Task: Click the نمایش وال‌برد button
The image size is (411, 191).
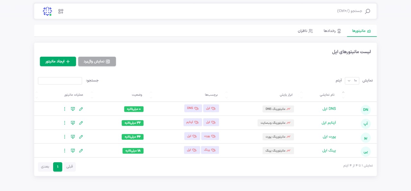Action: [x=97, y=62]
